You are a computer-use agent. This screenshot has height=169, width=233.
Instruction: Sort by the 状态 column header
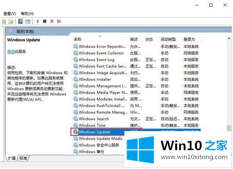pyautogui.click(x=149, y=39)
